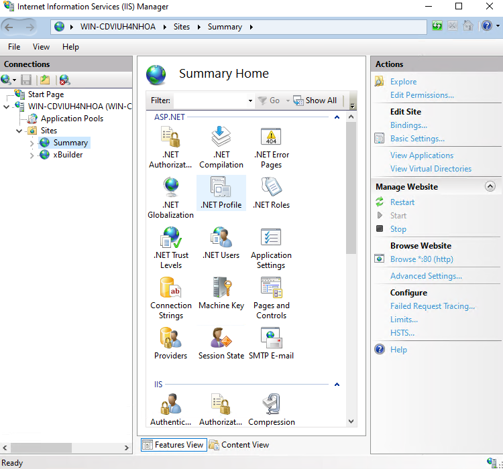Open Application Settings feature
The height and width of the screenshot is (469, 503).
[272, 248]
